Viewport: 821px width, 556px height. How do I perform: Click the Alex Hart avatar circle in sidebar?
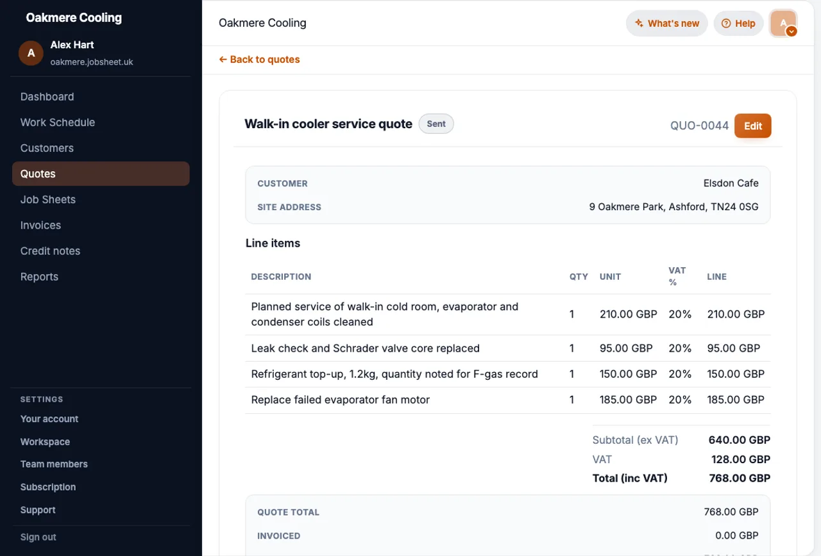31,53
